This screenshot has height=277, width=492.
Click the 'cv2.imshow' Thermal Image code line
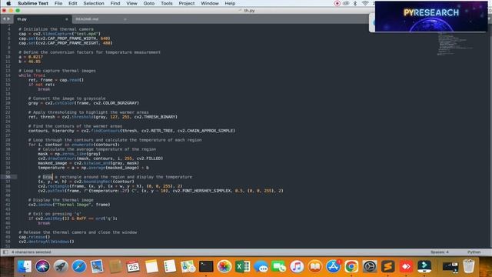pyautogui.click(x=69, y=205)
